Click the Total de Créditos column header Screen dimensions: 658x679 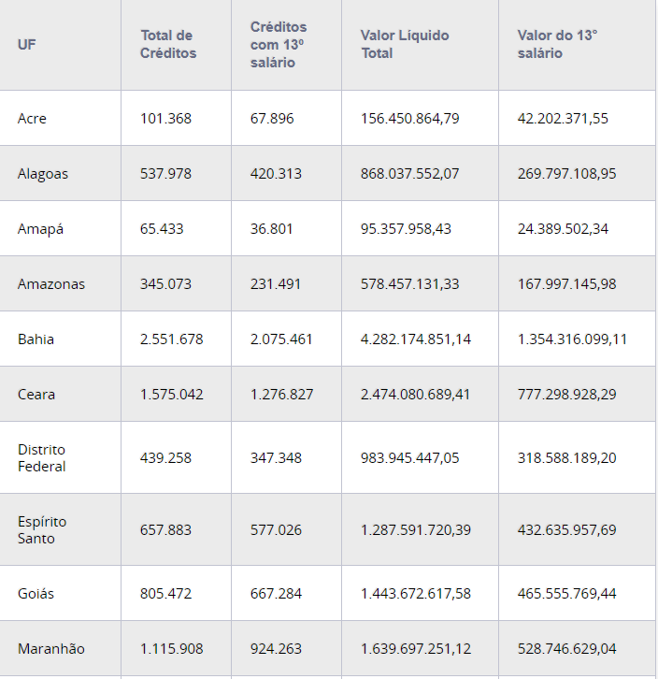click(x=168, y=44)
